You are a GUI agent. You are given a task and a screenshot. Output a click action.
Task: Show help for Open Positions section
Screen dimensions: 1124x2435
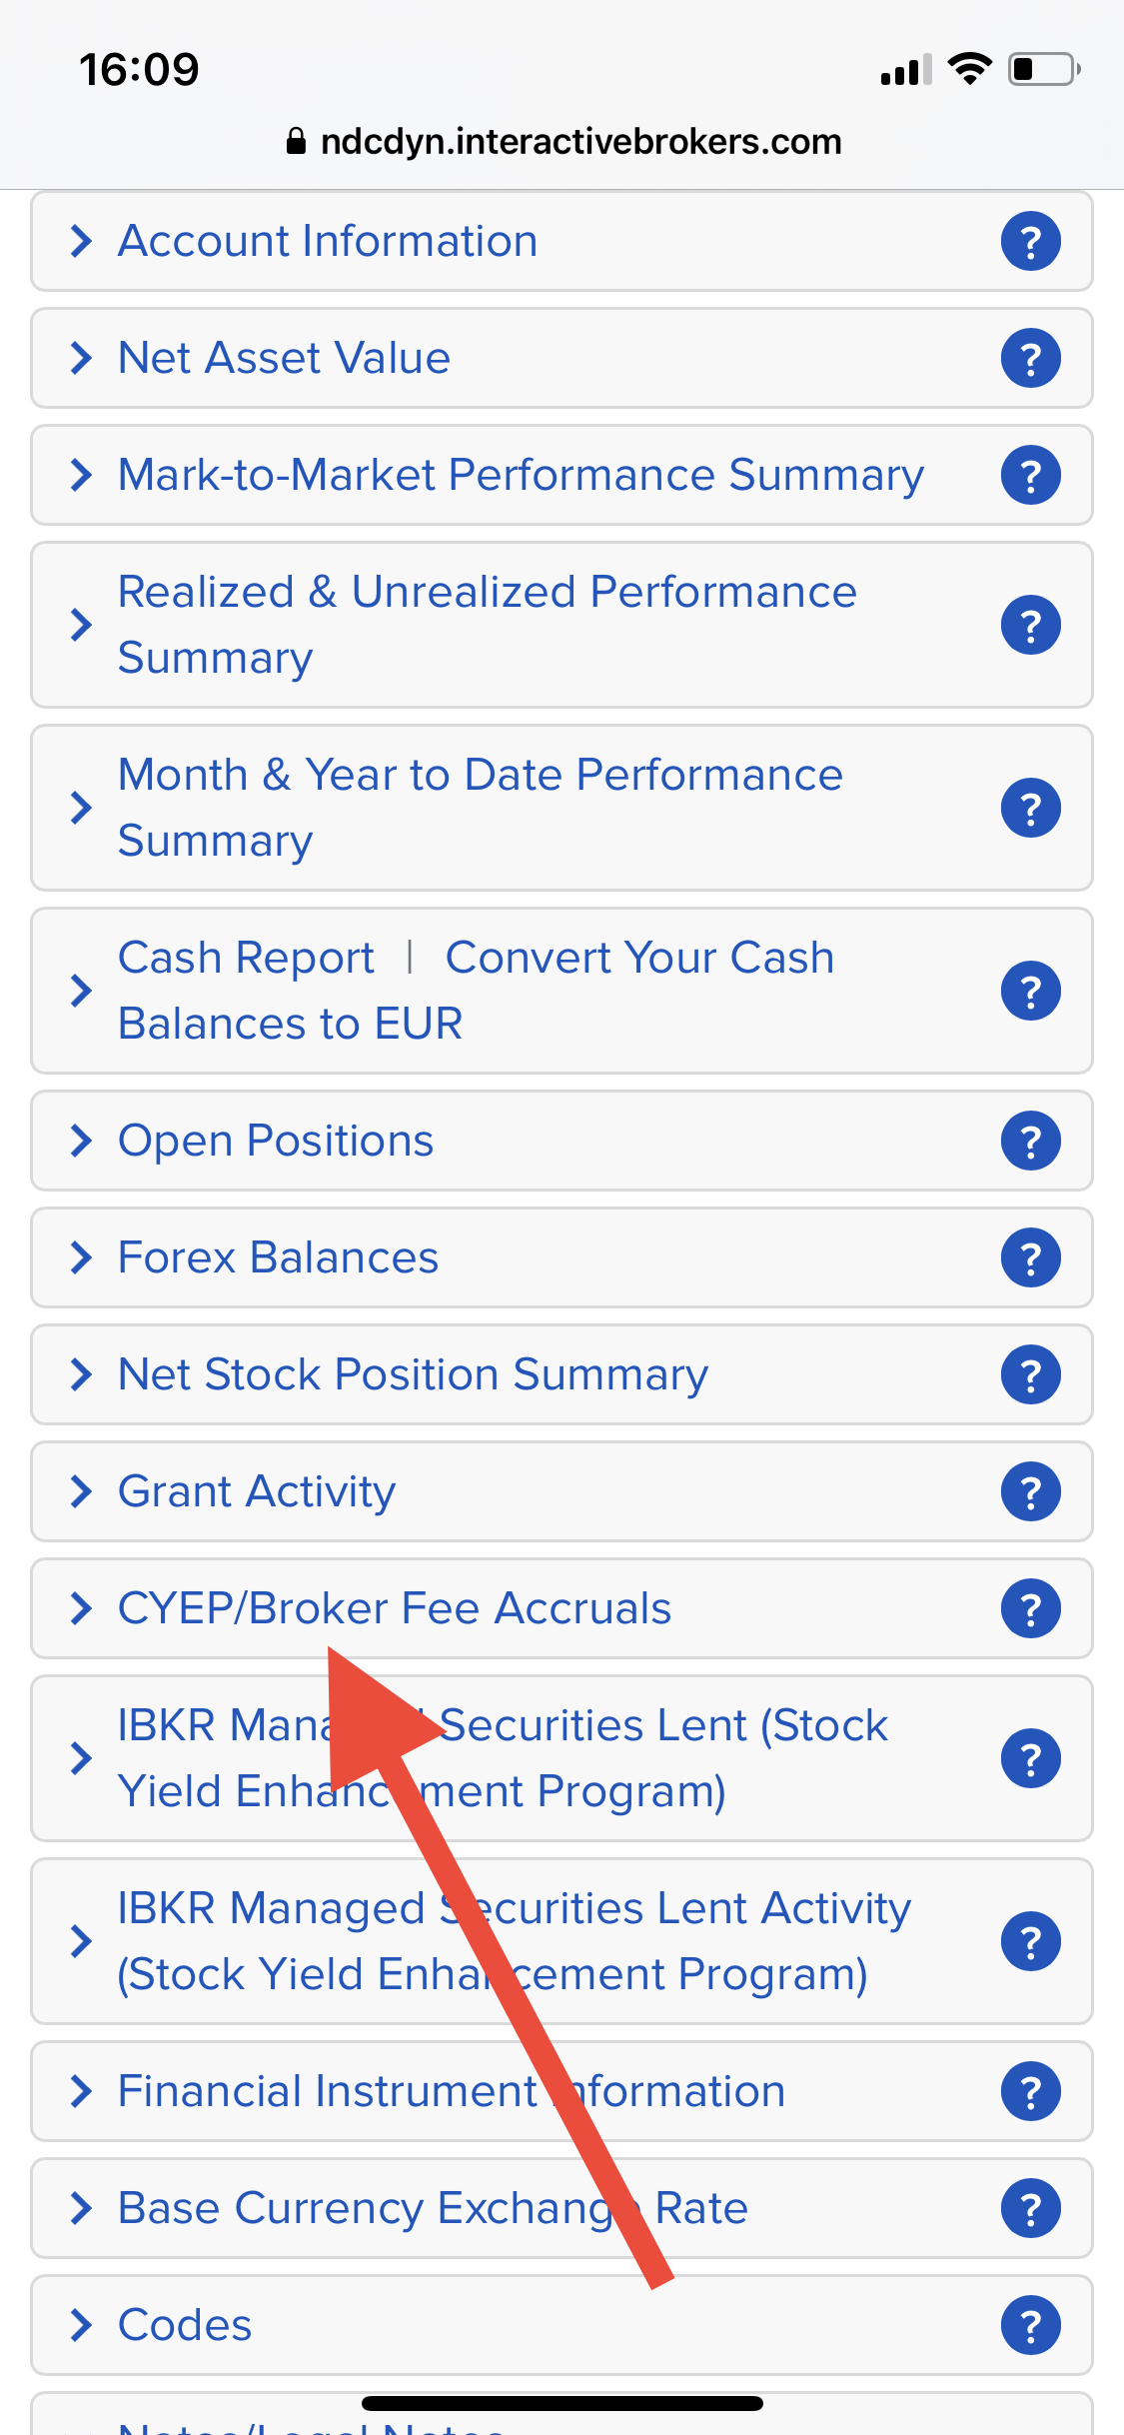click(x=1030, y=1141)
